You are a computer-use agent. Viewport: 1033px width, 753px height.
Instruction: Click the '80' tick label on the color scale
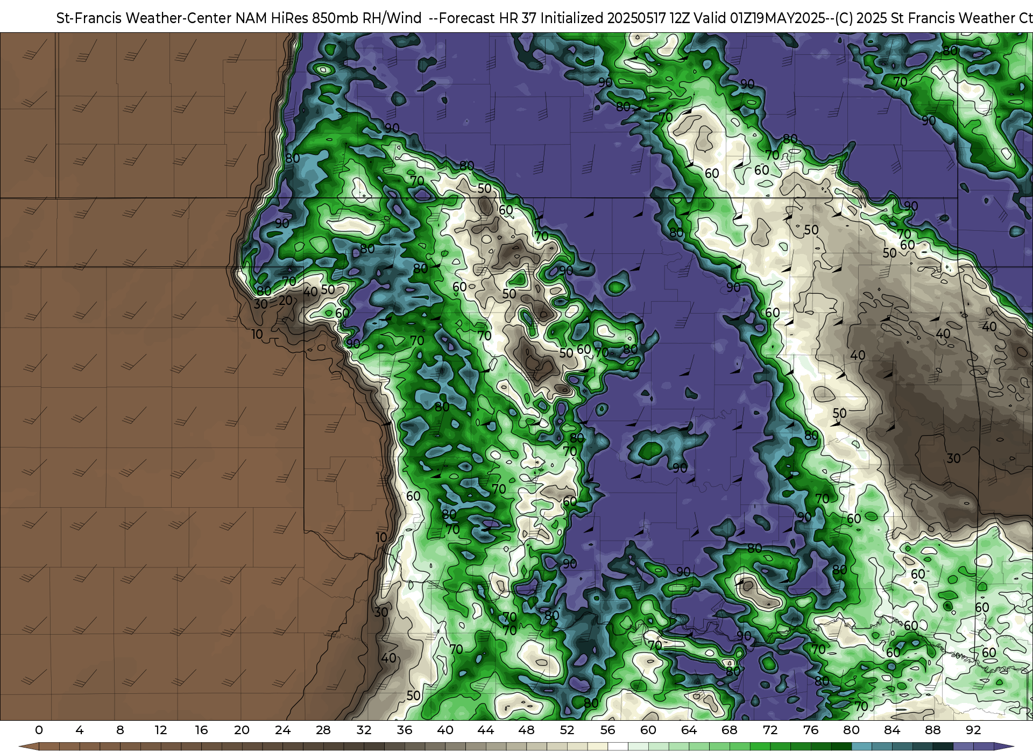852,730
